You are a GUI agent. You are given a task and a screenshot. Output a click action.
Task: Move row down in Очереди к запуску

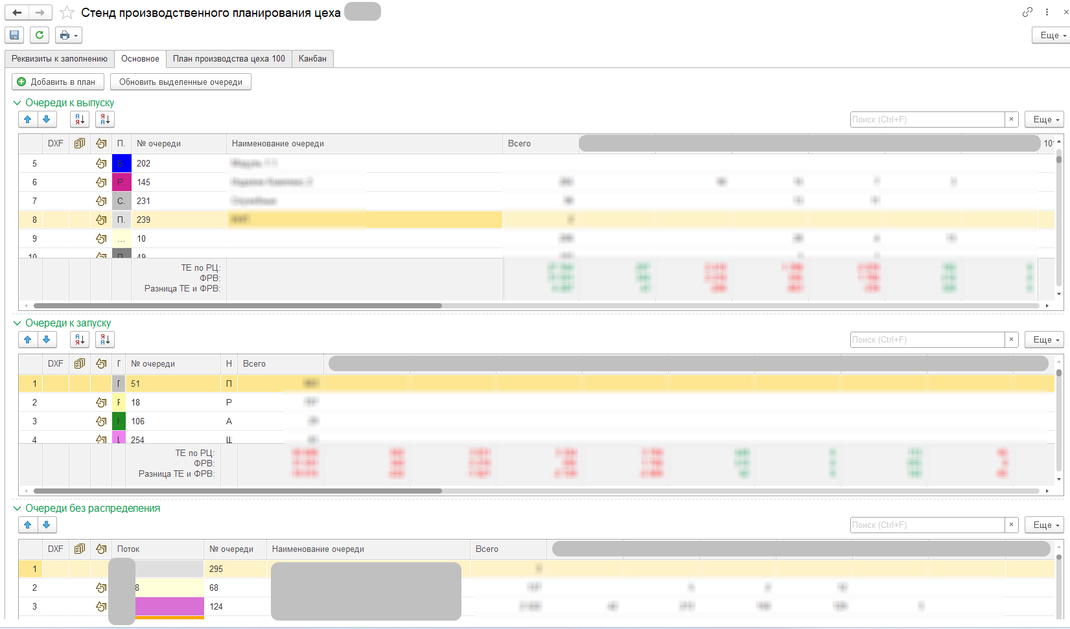[47, 339]
